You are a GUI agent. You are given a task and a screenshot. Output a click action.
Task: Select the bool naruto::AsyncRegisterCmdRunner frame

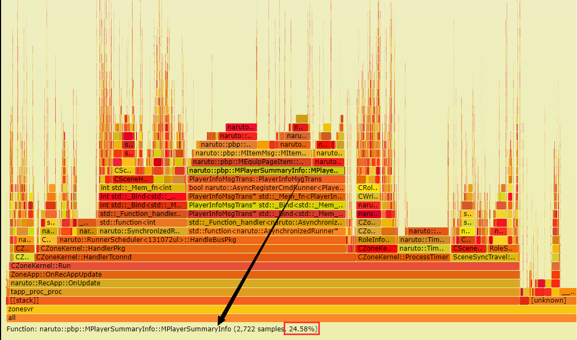tap(266, 188)
